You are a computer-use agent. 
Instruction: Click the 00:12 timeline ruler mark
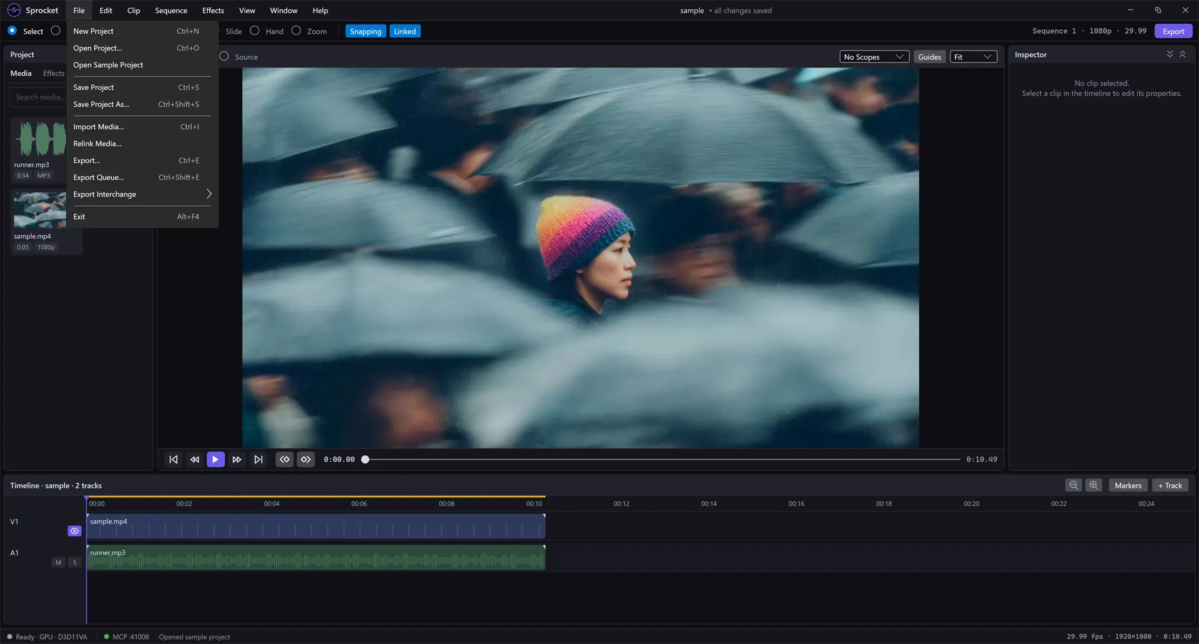[x=621, y=504]
